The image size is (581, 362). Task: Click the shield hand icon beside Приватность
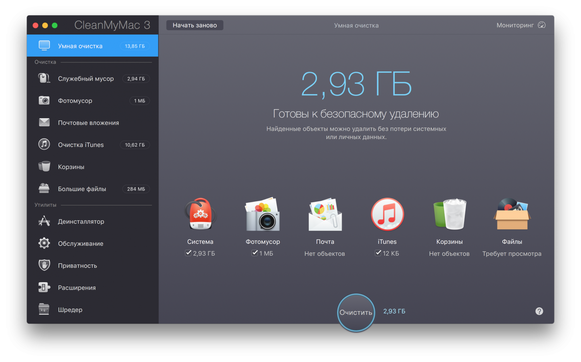point(44,265)
